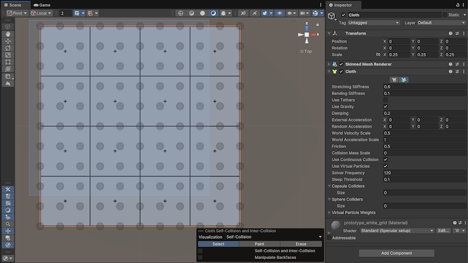Viewport: 468px width, 263px height.
Task: Select the combined Transform tool
Action: [8, 69]
